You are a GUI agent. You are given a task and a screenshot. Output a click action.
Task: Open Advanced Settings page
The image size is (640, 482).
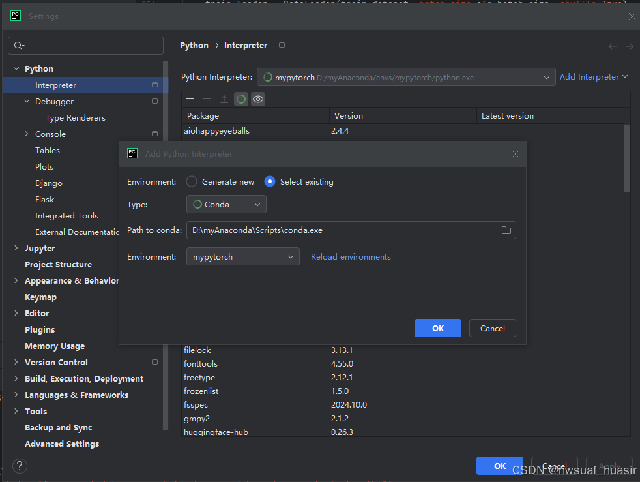(62, 444)
